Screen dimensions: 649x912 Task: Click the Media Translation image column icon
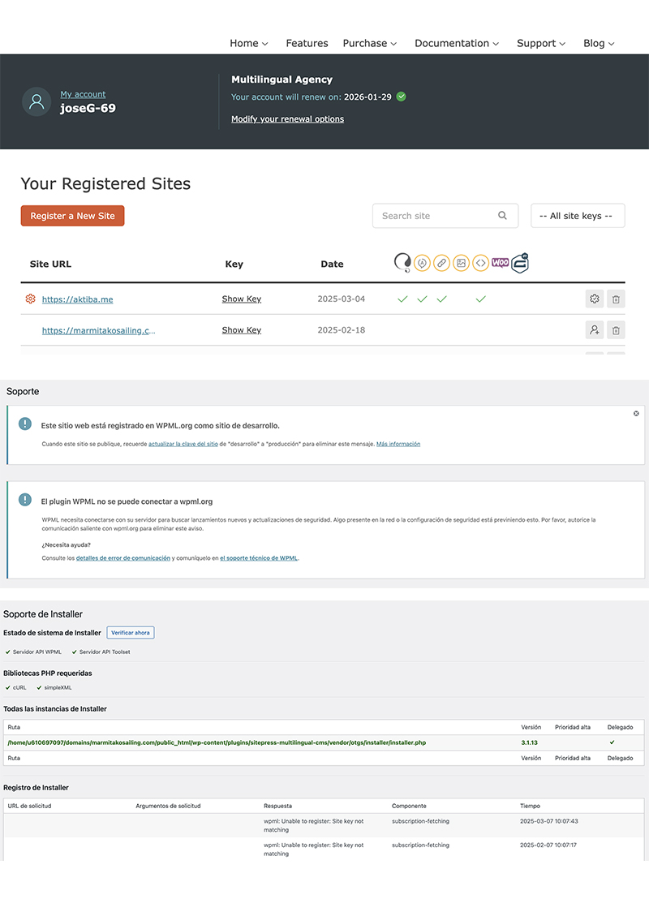(x=461, y=263)
